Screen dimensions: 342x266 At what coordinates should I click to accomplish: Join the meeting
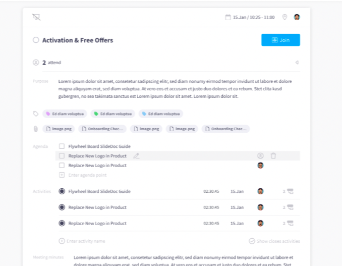click(x=280, y=40)
